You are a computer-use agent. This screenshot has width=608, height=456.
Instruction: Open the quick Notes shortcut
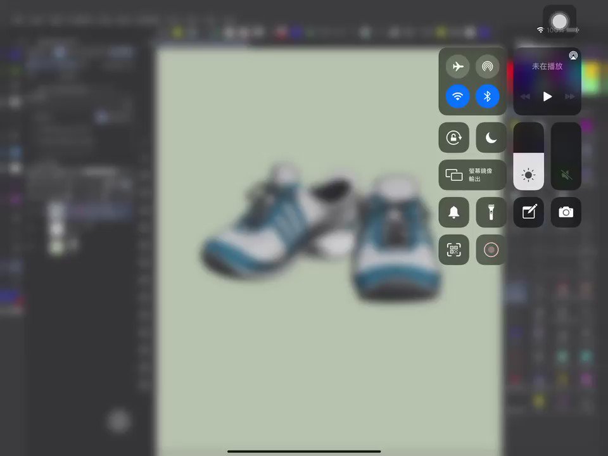pos(528,212)
